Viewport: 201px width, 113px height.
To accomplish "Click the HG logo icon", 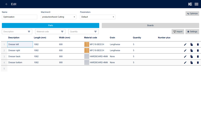I will click(x=190, y=4).
